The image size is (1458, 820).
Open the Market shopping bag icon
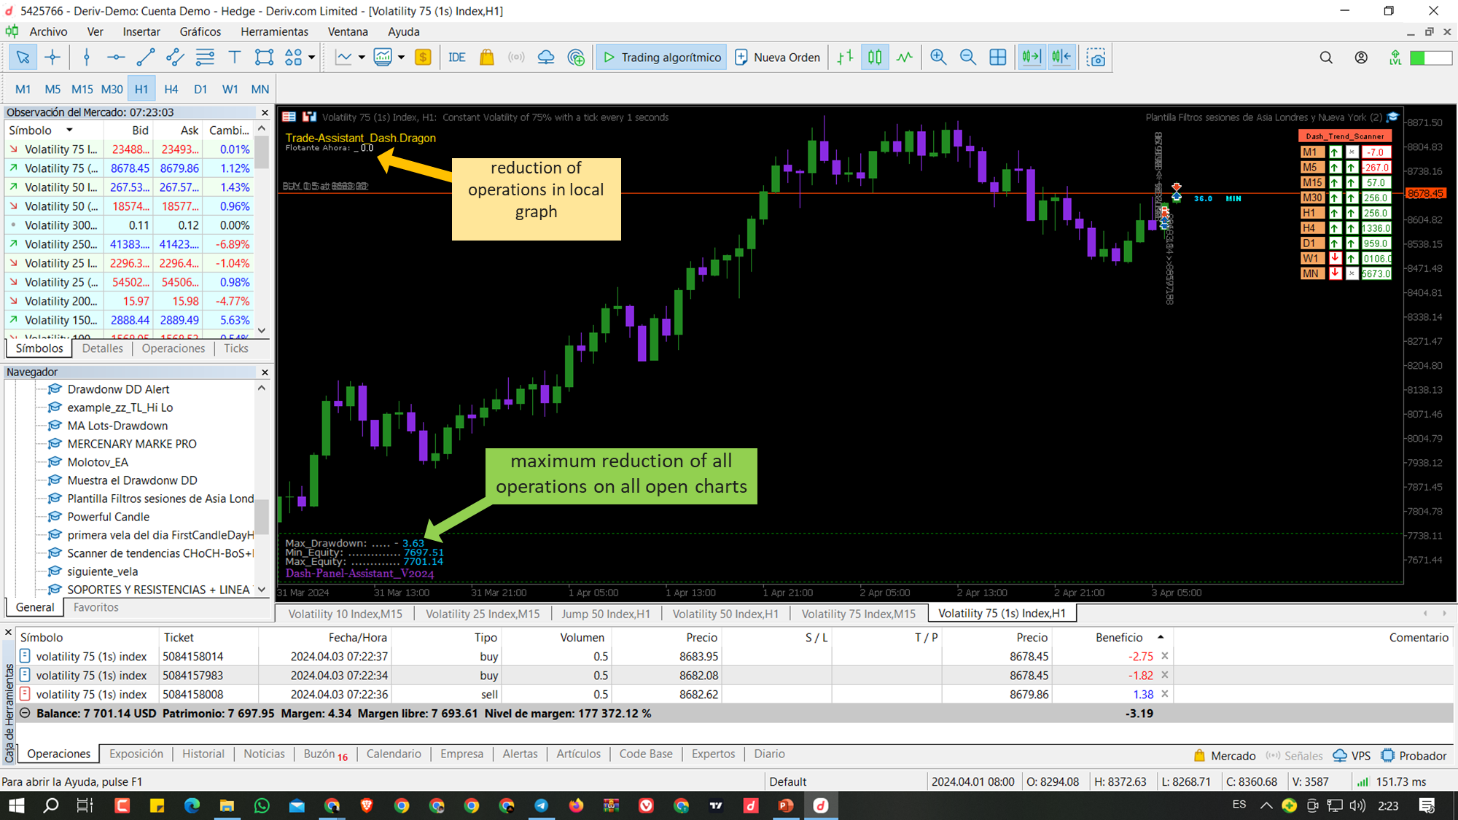click(486, 58)
